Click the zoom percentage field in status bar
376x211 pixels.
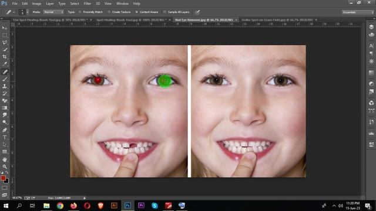tap(17, 198)
